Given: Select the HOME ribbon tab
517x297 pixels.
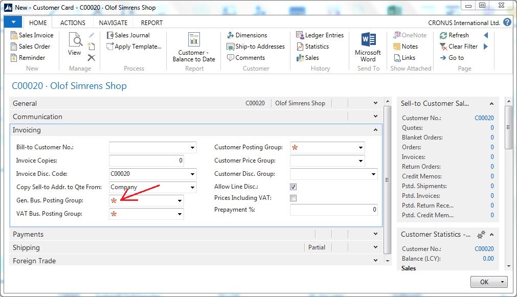Looking at the screenshot, I should [38, 22].
